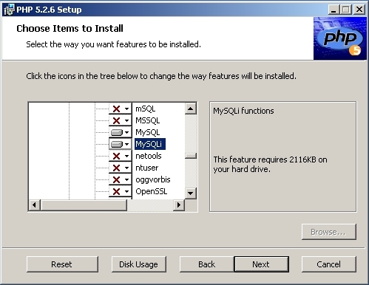Click the feature tree scroll-down arrow
Screen dimensions: 369x285
click(191, 193)
